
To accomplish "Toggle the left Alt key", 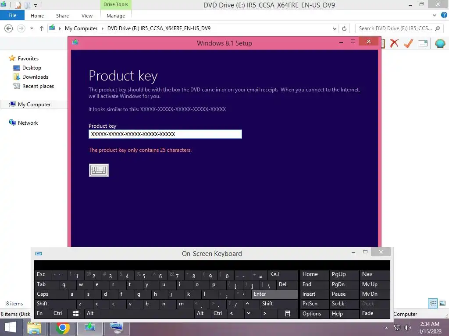I will coord(92,313).
